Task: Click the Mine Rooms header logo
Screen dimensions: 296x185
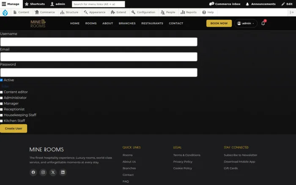Action: [38, 23]
